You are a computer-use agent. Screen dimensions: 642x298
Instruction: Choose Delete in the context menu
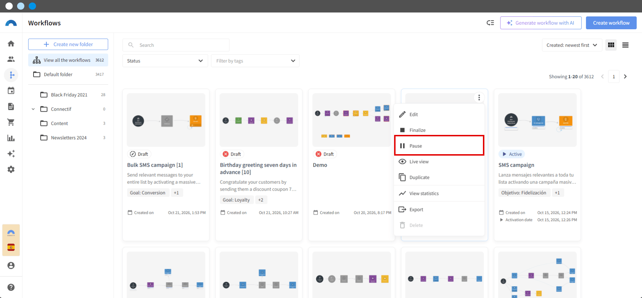click(439, 225)
